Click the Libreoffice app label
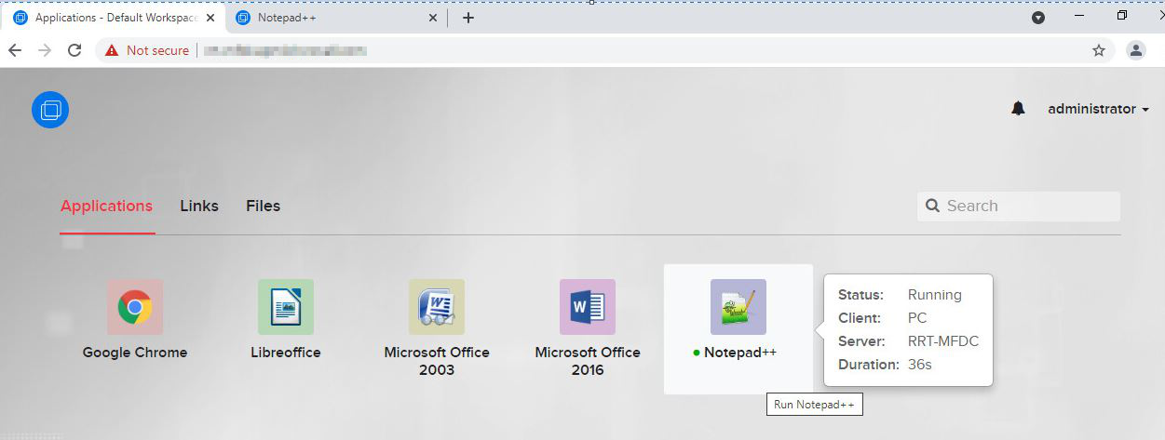The height and width of the screenshot is (440, 1165). (286, 353)
